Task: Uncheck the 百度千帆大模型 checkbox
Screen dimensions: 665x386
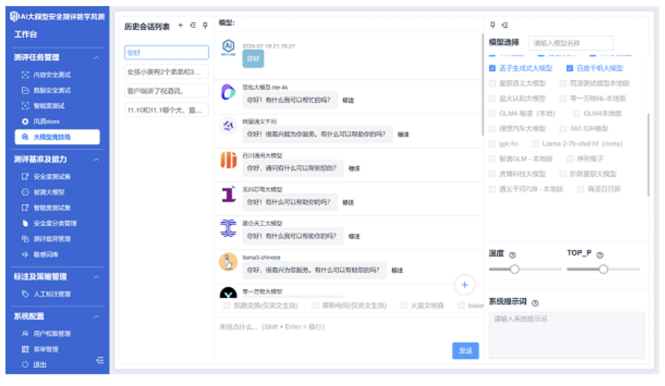Action: click(570, 68)
